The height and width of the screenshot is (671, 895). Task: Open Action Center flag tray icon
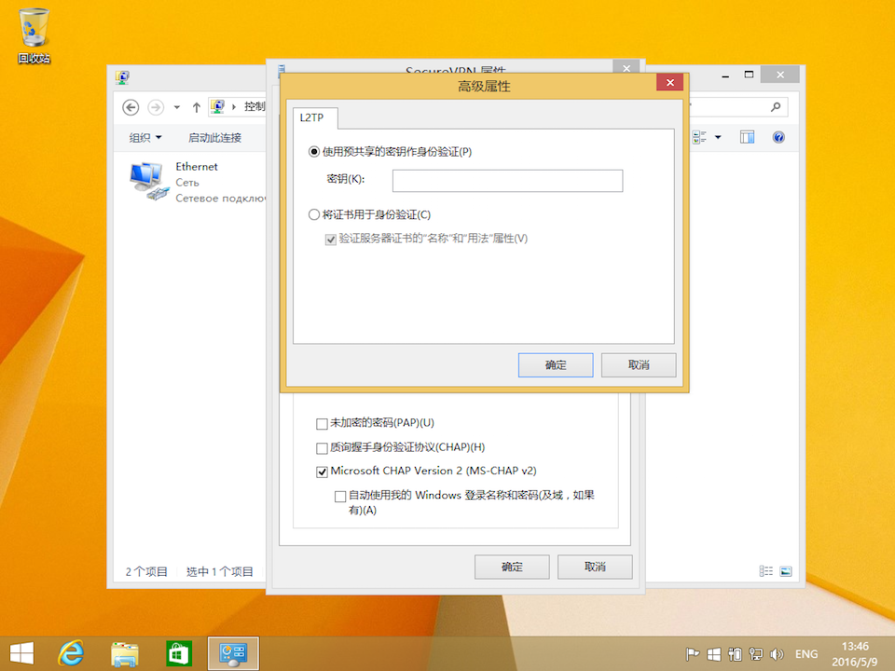[x=693, y=654]
